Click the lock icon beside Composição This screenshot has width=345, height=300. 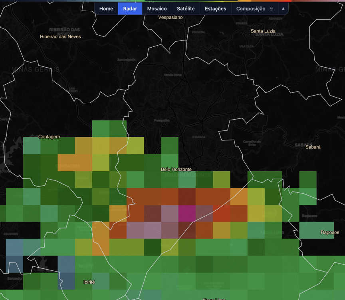(x=272, y=8)
